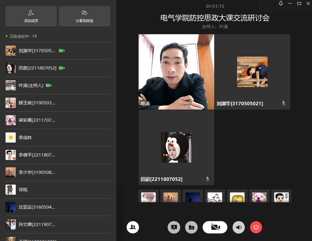Click the share file folder icon
This screenshot has height=241, width=312.
(x=191, y=227)
